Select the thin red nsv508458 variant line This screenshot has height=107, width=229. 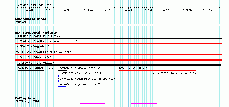click(x=119, y=49)
